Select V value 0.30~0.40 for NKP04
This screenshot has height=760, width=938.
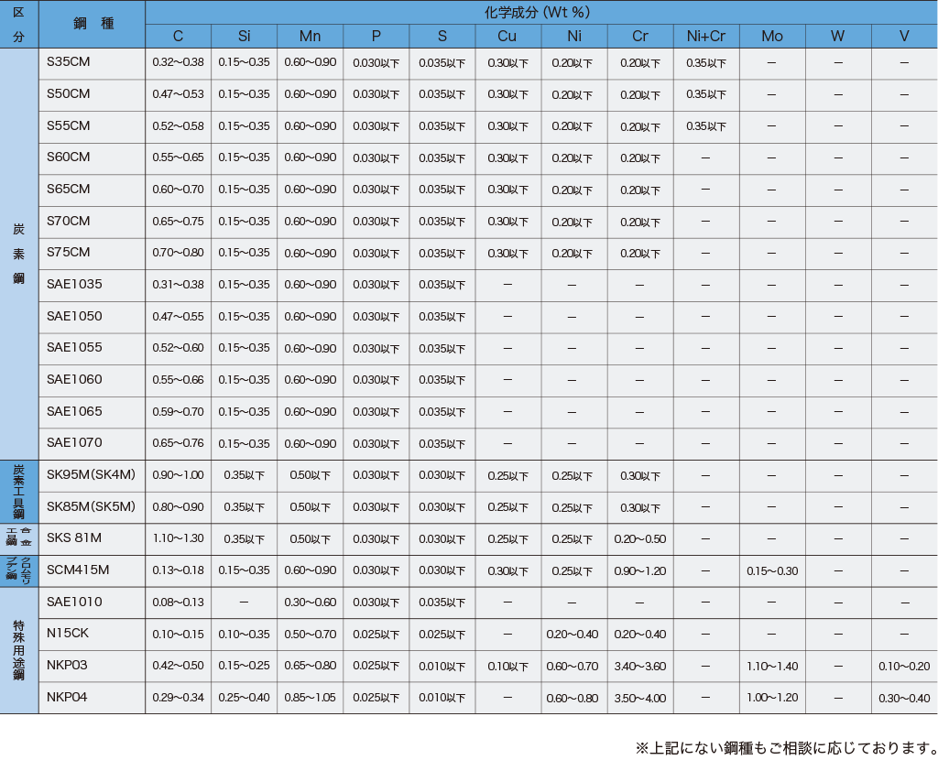click(x=904, y=698)
